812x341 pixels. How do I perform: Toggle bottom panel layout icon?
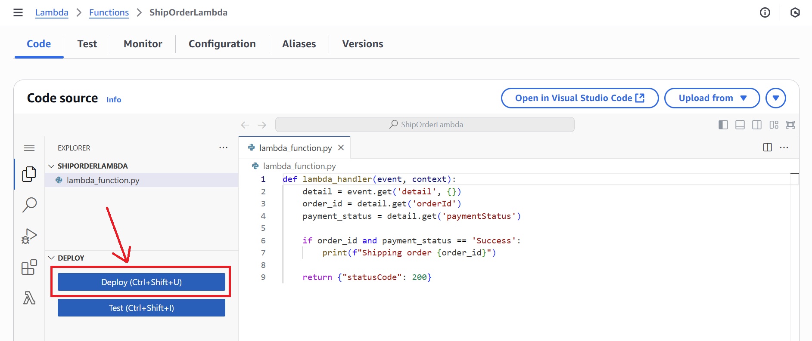[x=740, y=125]
